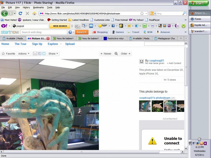Open the search engine selector dropdown
Viewport: 211px width, 158px height.
pos(155,13)
